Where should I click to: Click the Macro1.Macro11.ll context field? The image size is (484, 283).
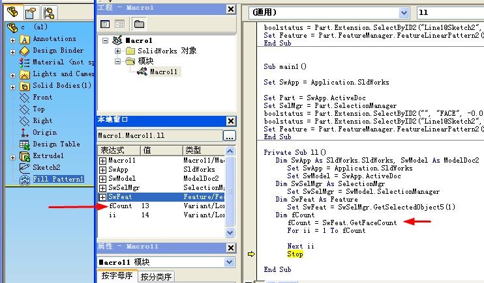pyautogui.click(x=160, y=135)
